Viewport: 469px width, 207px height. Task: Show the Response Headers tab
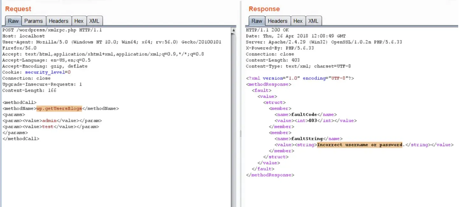tap(277, 21)
